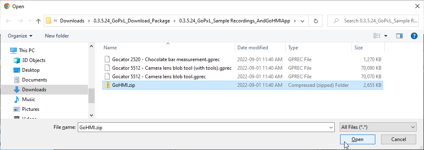424x150 pixels.
Task: Open the Organize menu
Action: (20, 36)
